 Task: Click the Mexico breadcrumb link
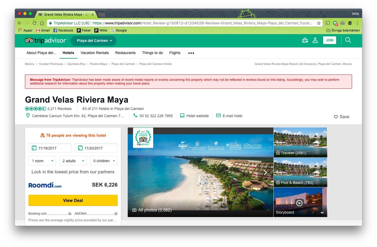[29, 64]
